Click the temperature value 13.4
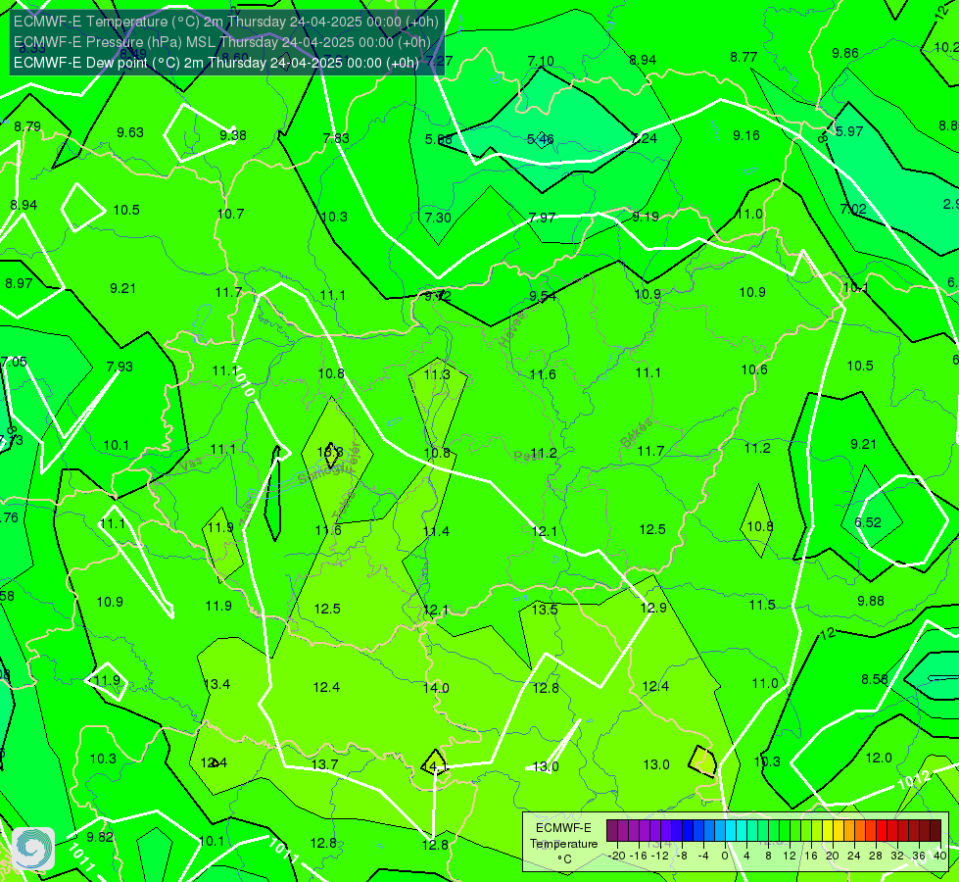959x882 pixels. tap(217, 684)
